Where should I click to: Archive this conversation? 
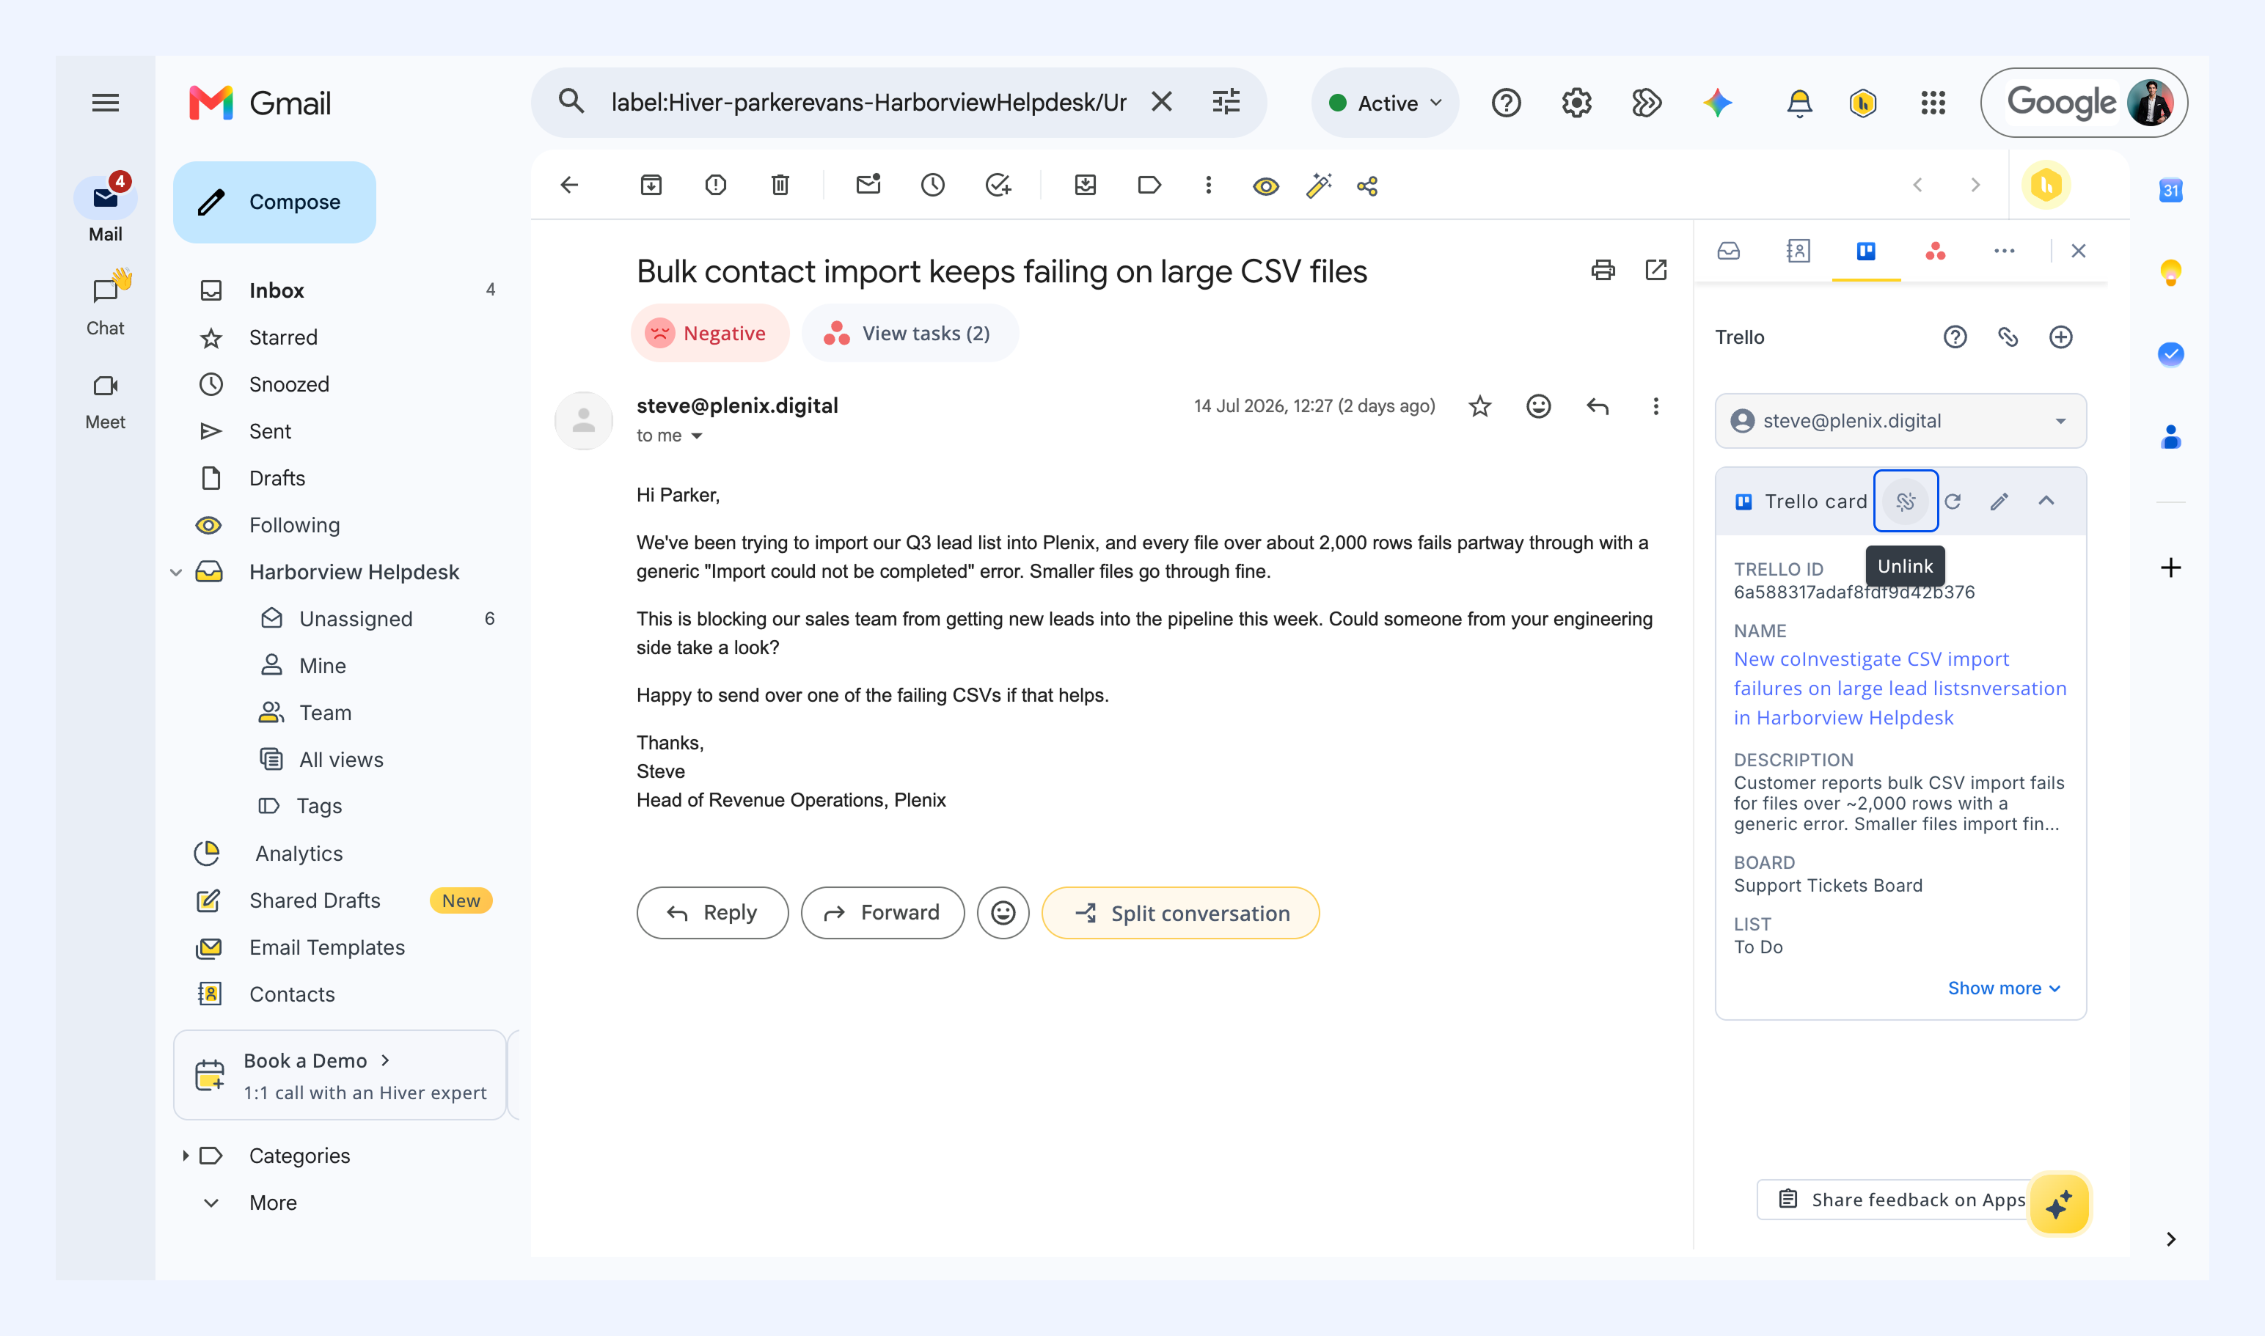[x=650, y=186]
